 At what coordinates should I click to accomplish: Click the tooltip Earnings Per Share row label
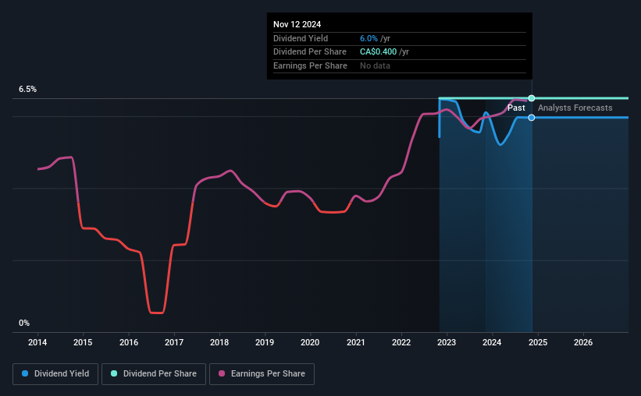coord(310,65)
